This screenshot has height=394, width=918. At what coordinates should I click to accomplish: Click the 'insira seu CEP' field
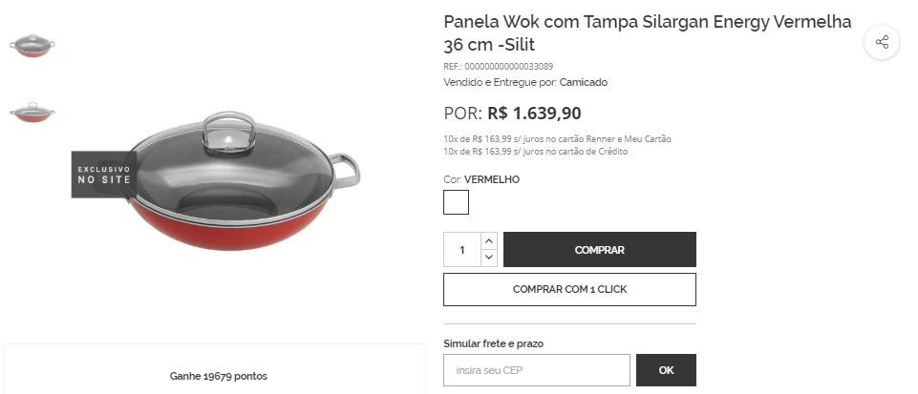[x=536, y=370]
